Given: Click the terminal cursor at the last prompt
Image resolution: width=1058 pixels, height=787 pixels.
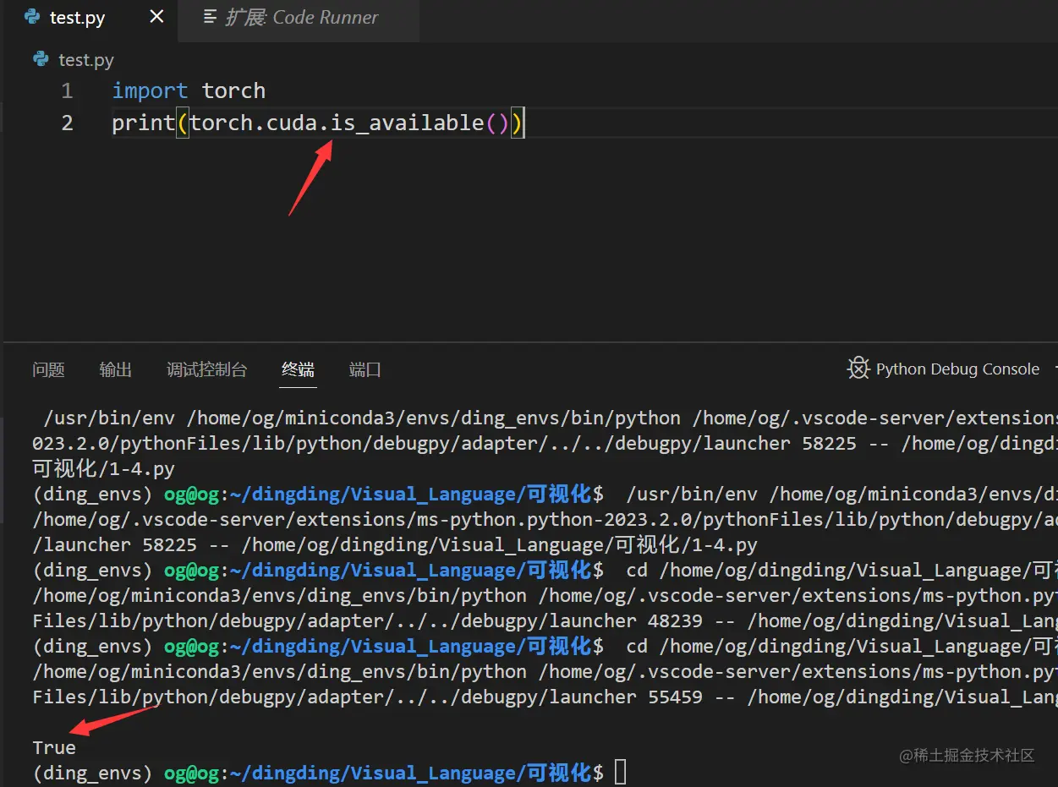Looking at the screenshot, I should pos(620,773).
